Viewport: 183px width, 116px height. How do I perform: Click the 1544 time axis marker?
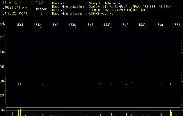[x=72, y=25]
